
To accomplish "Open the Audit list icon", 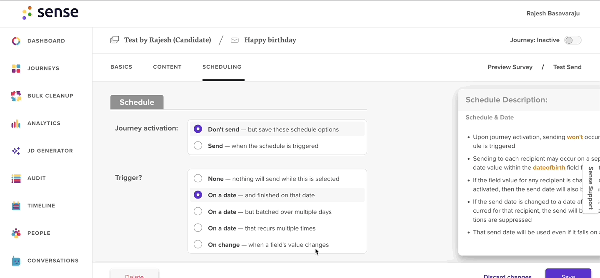I will point(16,178).
